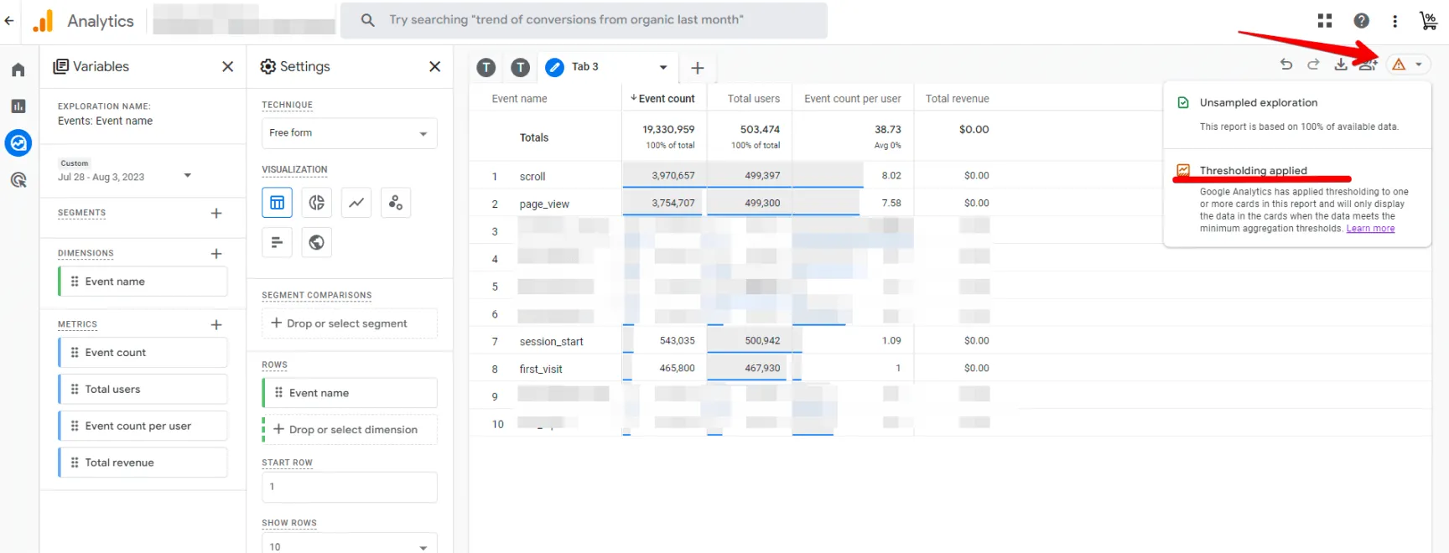Viewport: 1449px width, 553px height.
Task: Open the custom date range dropdown
Action: pyautogui.click(x=187, y=175)
